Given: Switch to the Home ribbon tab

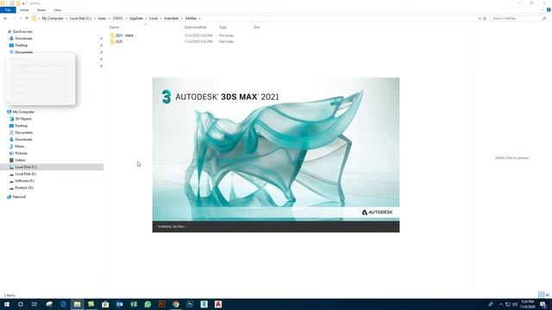Looking at the screenshot, I should (x=24, y=9).
